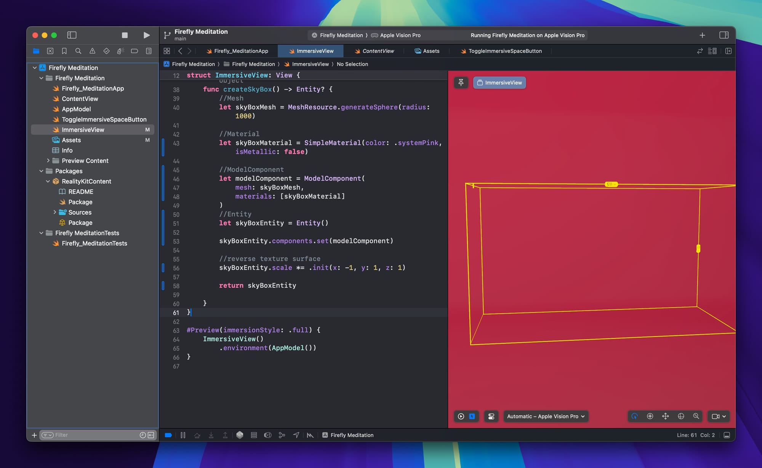Open the Find navigator search icon

click(78, 51)
